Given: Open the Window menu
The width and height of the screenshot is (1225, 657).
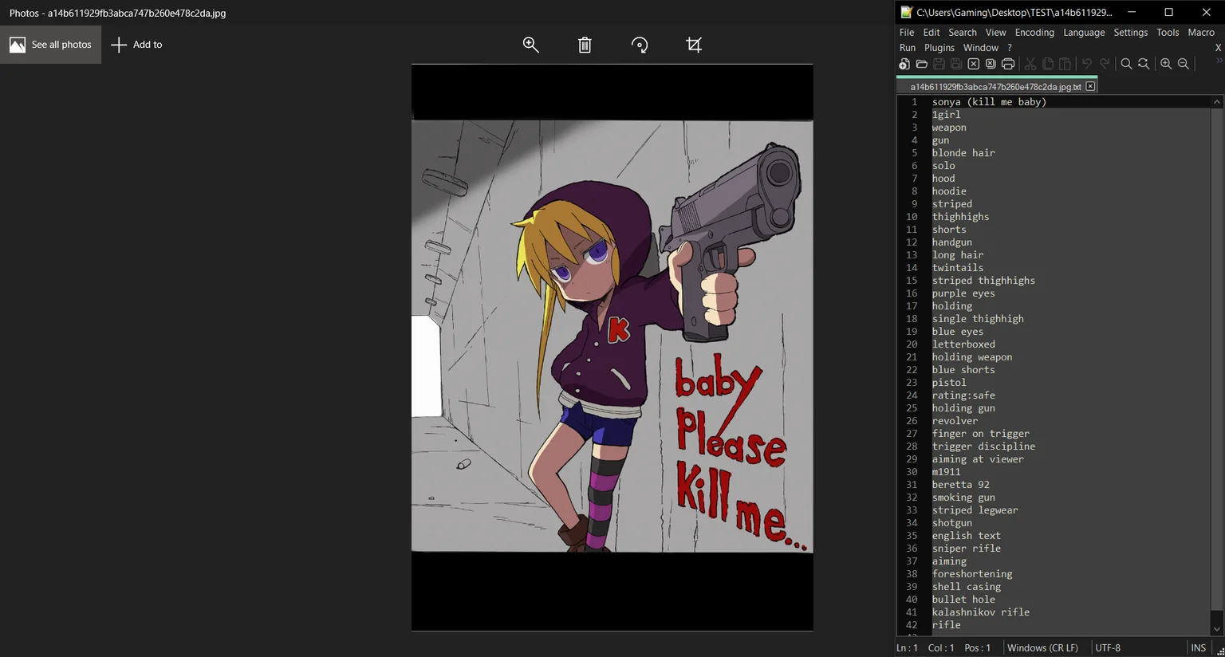Looking at the screenshot, I should [981, 48].
